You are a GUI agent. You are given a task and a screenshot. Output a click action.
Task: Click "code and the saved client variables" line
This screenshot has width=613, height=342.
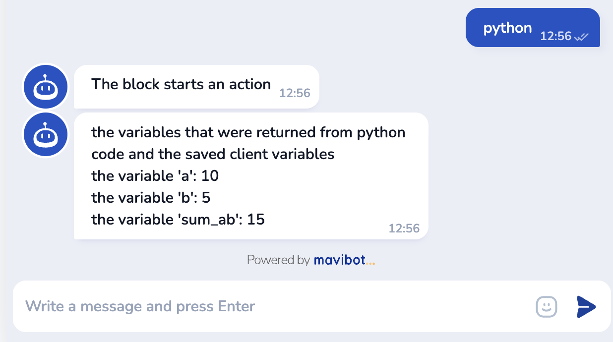(213, 154)
